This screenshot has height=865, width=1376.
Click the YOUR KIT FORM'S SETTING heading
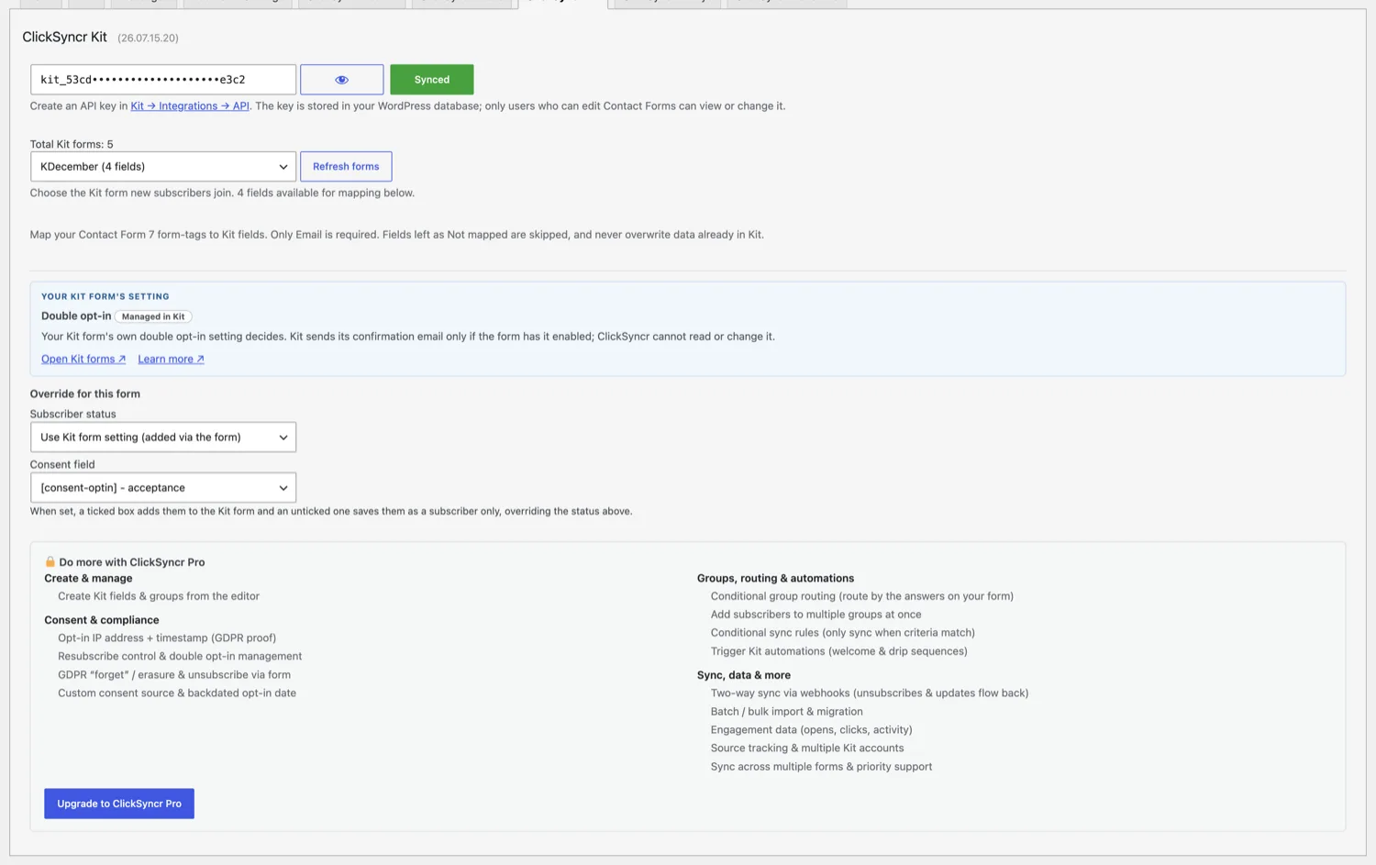[x=105, y=296]
